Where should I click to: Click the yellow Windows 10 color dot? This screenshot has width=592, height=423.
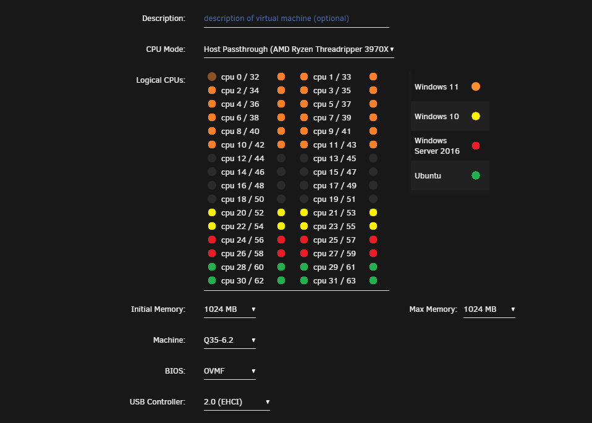point(476,116)
